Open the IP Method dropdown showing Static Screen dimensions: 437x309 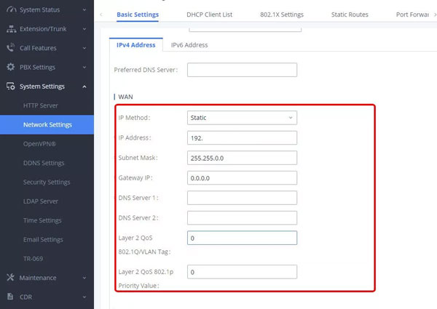242,118
